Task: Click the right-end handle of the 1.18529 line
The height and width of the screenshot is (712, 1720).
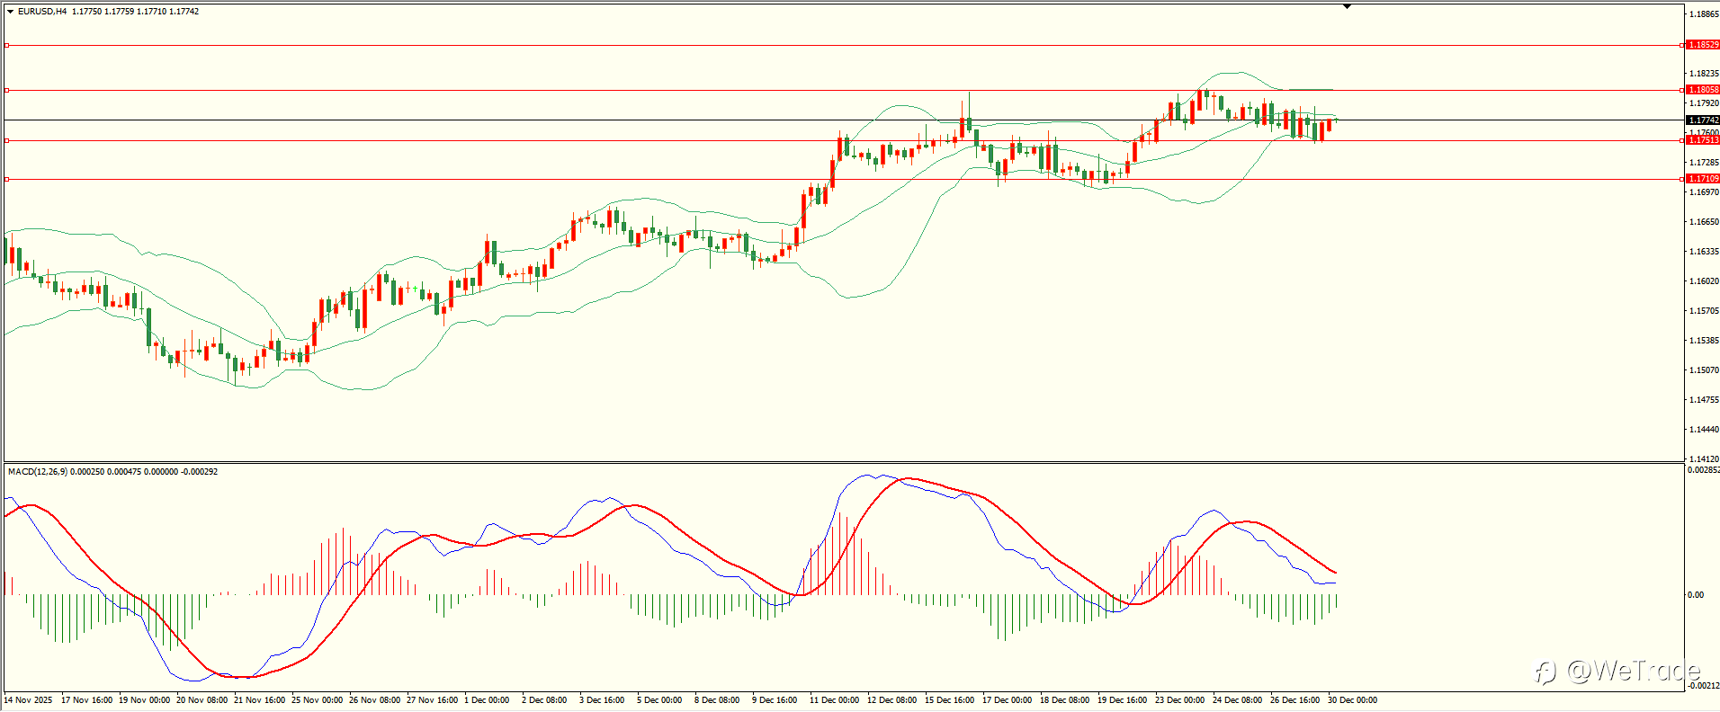Action: point(1682,45)
